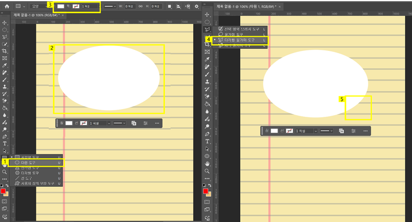Viewport: 412px width, 222px height.
Task: Select the Ellipse shape tool in the right toolbar
Action: pyautogui.click(x=207, y=156)
